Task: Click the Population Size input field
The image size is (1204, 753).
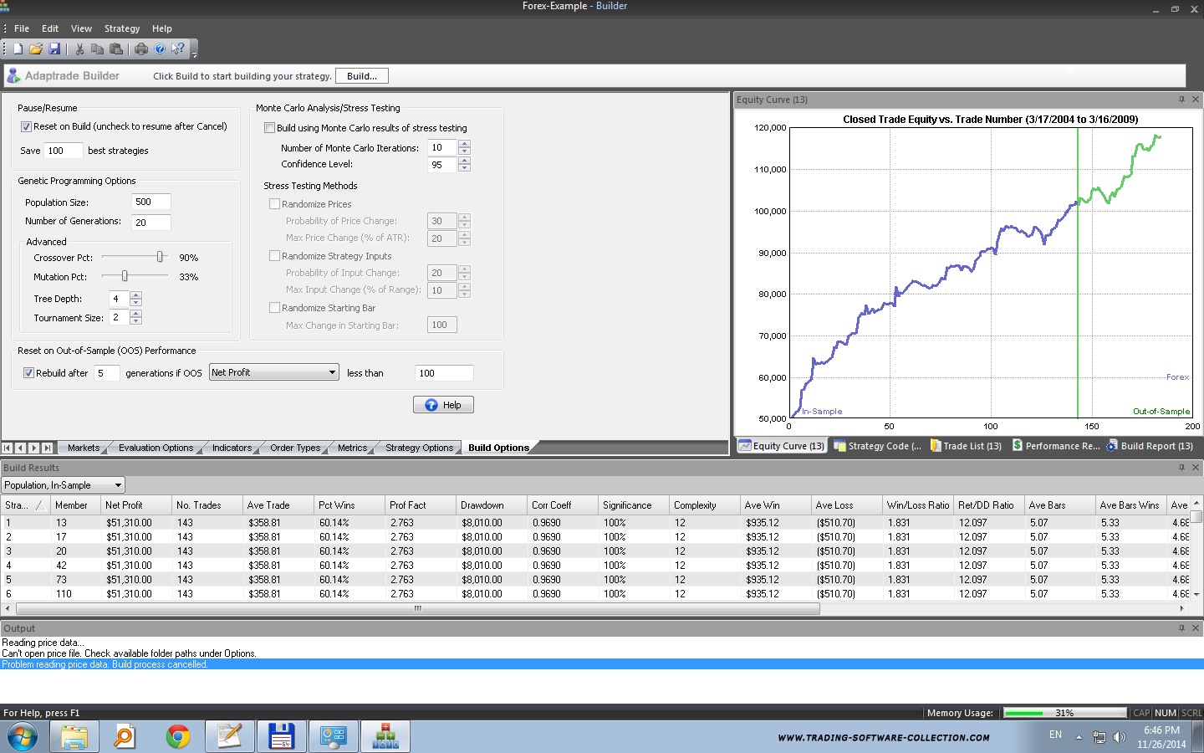Action: pyautogui.click(x=150, y=202)
